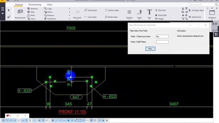Add a Weld mark
Screen dimensions: 219x123
91,10
